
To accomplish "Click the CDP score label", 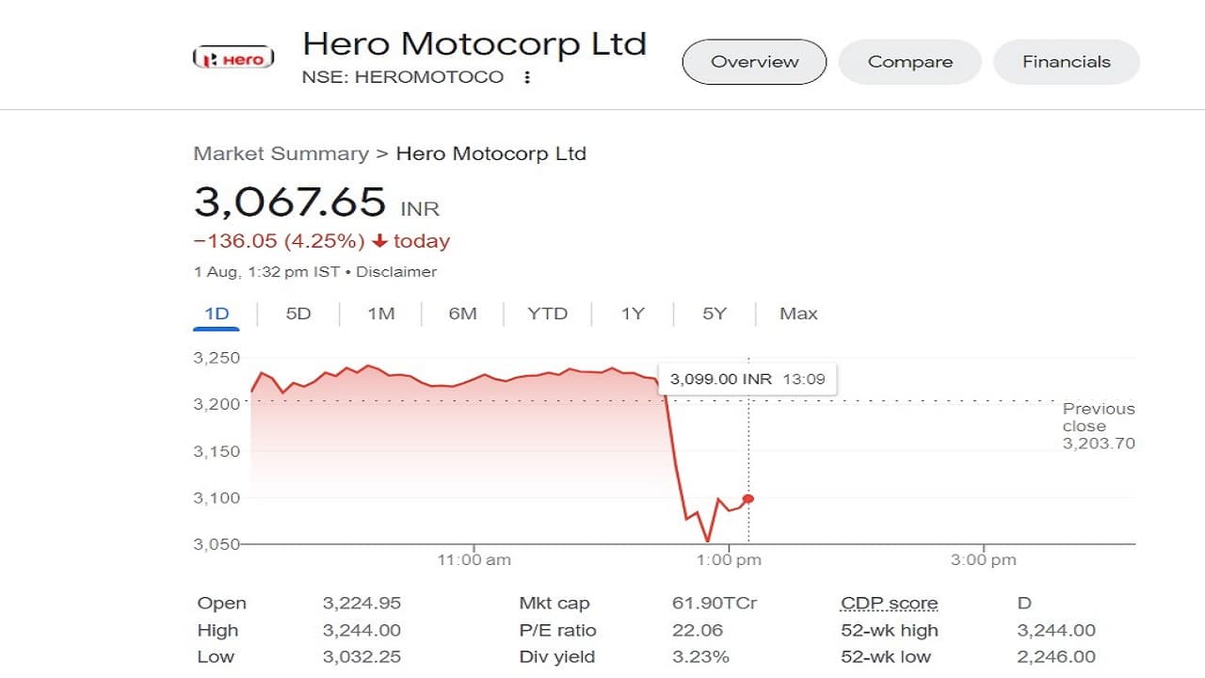I will 889,604.
